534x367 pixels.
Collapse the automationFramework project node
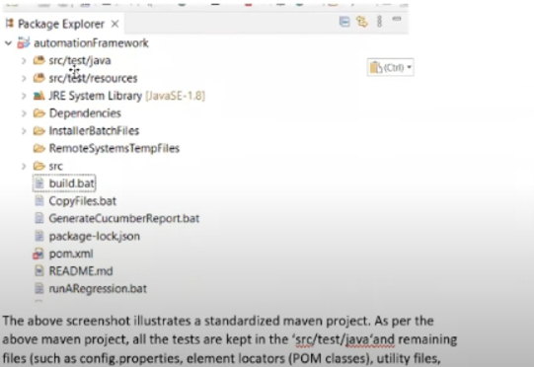tap(8, 43)
